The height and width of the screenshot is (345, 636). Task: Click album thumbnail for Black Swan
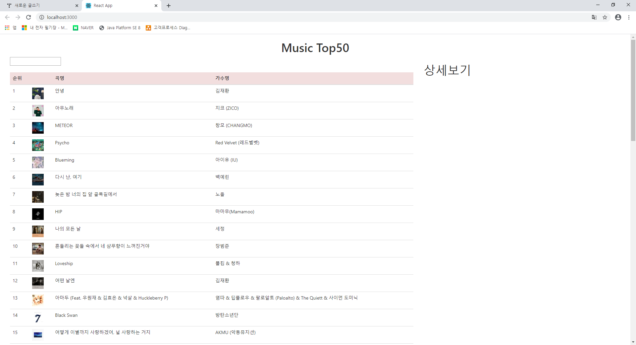[x=38, y=318]
